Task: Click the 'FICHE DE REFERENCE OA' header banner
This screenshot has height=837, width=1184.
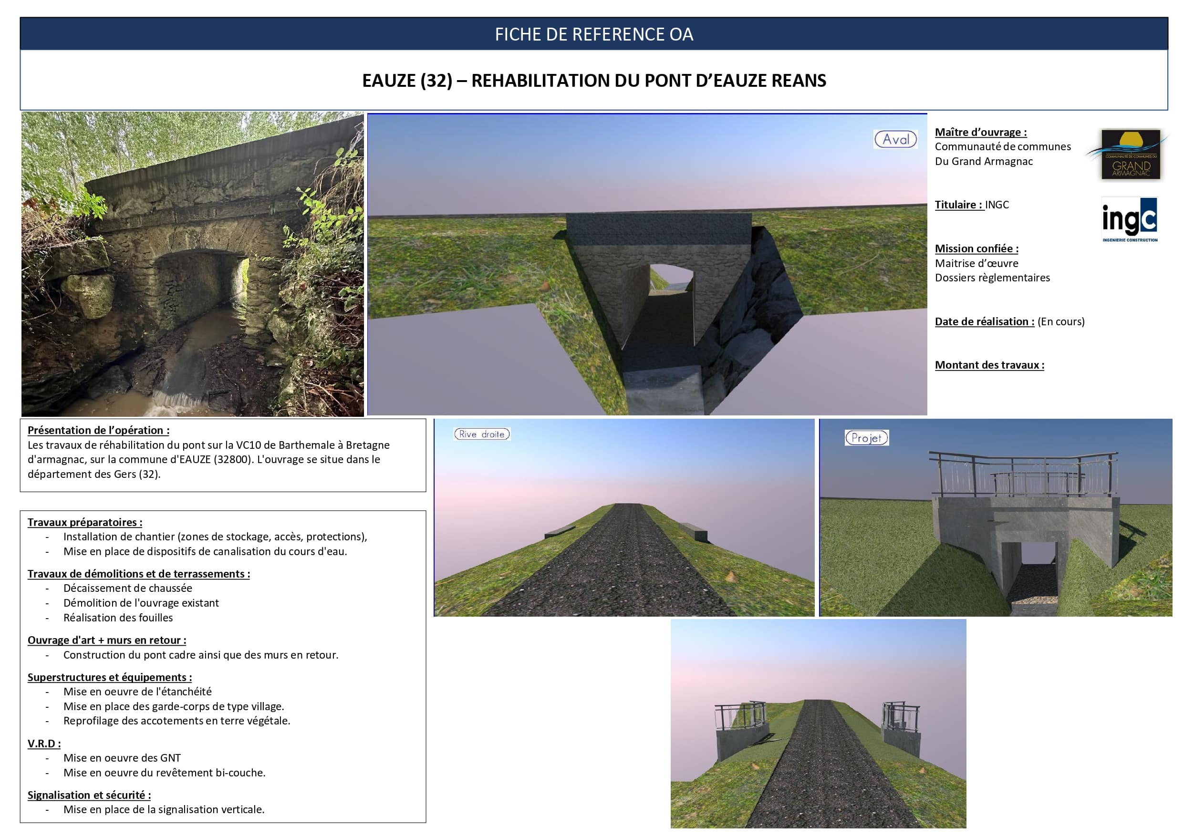Action: [x=594, y=34]
